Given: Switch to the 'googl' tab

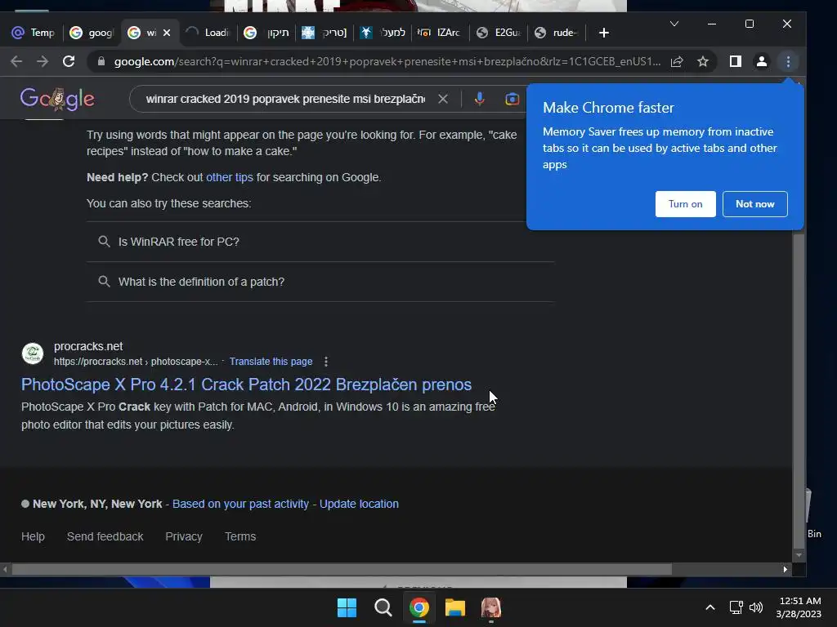Looking at the screenshot, I should click(x=92, y=33).
